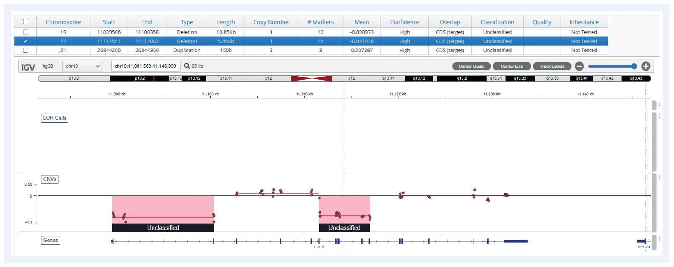674x267 pixels.
Task: Click the 26844350 end position cell
Action: click(x=147, y=50)
